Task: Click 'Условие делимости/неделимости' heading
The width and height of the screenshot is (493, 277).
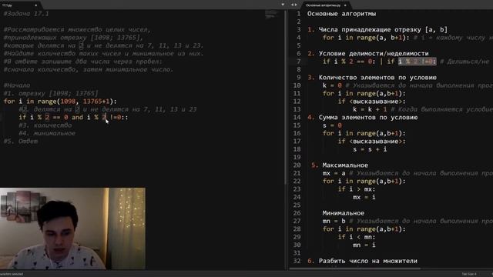Action: click(374, 54)
